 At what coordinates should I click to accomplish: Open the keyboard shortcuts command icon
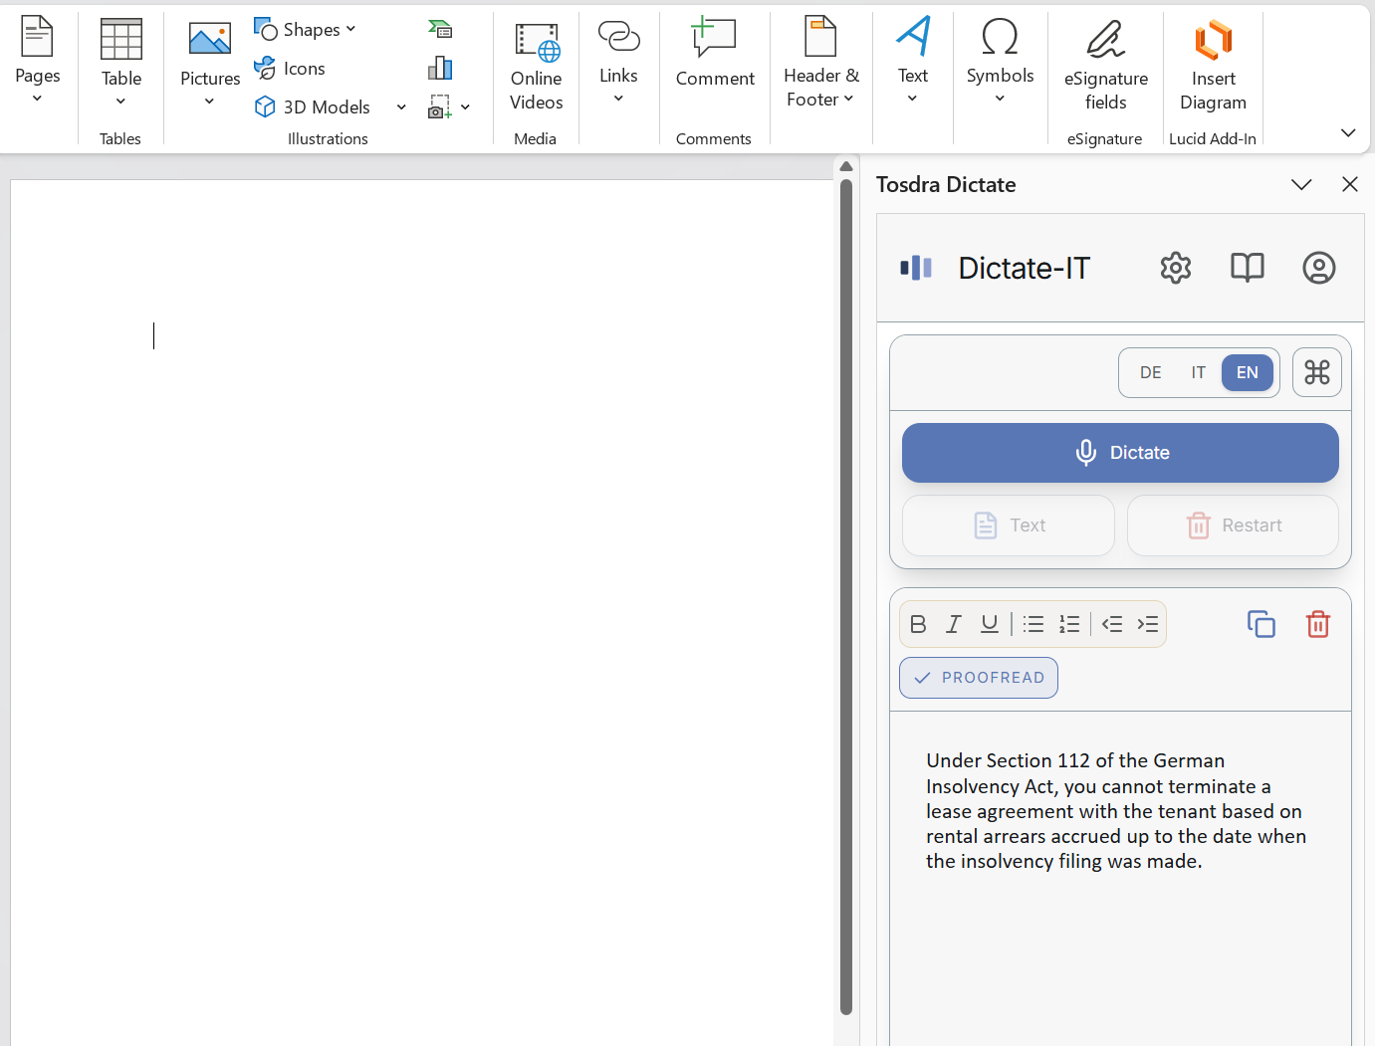[x=1317, y=372]
